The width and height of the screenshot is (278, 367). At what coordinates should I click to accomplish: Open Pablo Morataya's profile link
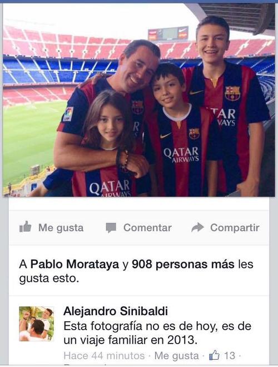pyautogui.click(x=75, y=264)
